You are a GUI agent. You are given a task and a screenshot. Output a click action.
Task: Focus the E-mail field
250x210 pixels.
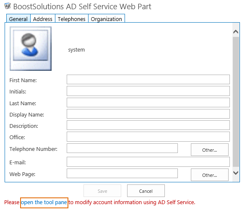pyautogui.click(x=148, y=162)
